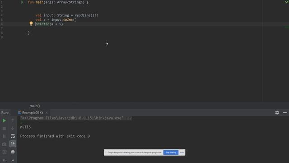Image resolution: width=289 pixels, height=163 pixels.
Task: Toggle scroll to end of console
Action: tap(13, 144)
